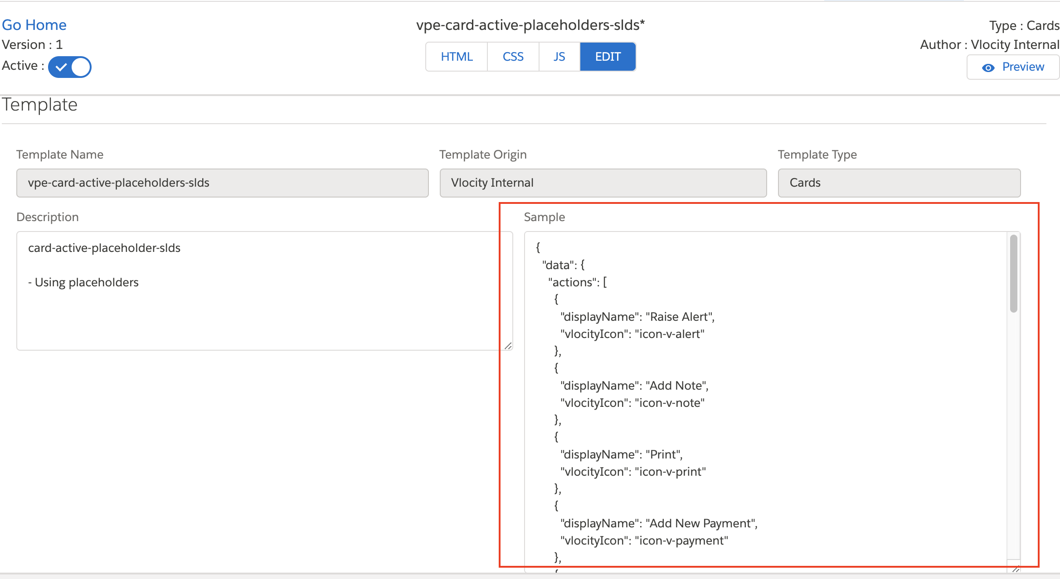1060x579 pixels.
Task: Open the Go Home link
Action: pyautogui.click(x=34, y=25)
